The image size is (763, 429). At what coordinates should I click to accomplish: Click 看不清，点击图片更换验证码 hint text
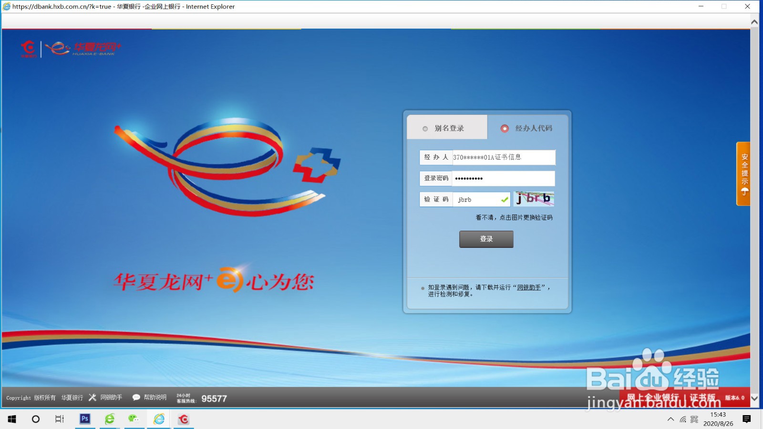pos(514,217)
